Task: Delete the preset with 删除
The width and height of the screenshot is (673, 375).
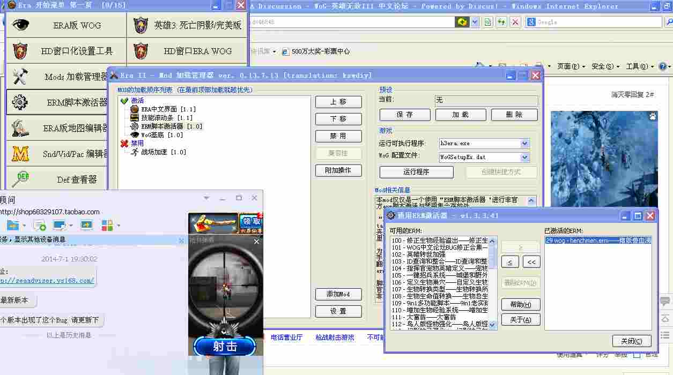Action: click(514, 115)
